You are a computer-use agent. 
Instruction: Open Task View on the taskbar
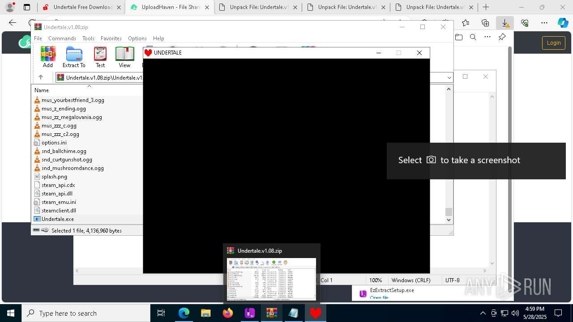pyautogui.click(x=162, y=313)
